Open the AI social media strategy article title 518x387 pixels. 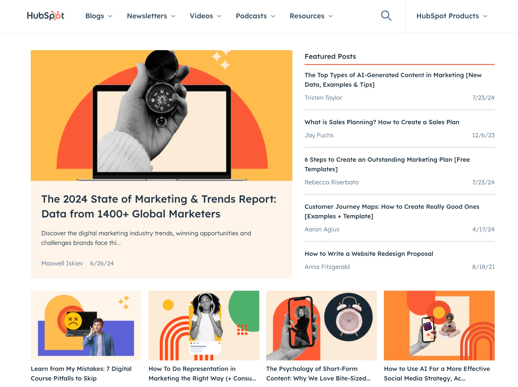click(437, 373)
